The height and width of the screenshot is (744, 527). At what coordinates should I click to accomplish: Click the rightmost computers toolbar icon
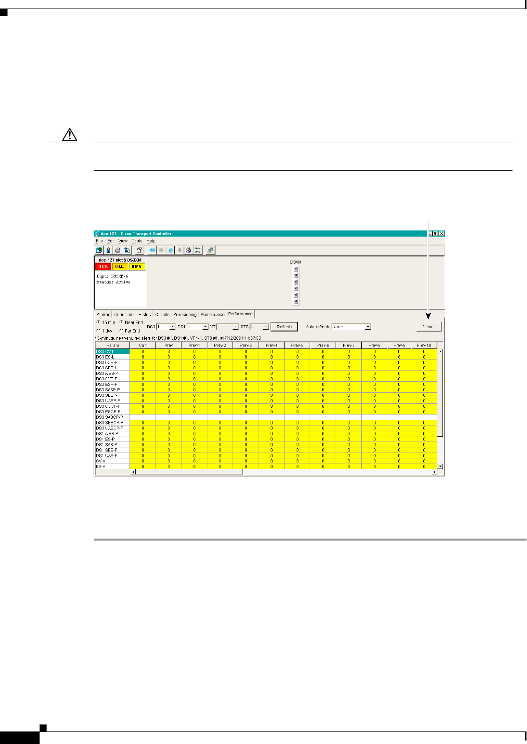210,250
